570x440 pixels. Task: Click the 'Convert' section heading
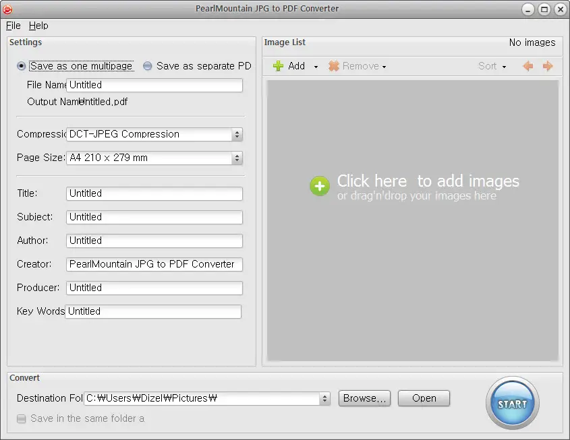24,378
